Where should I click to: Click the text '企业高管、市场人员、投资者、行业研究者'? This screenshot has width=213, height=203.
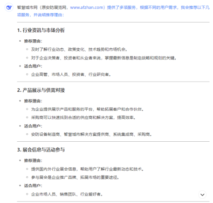[71, 74]
